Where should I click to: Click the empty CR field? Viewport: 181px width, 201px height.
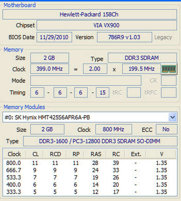pyautogui.click(x=169, y=81)
